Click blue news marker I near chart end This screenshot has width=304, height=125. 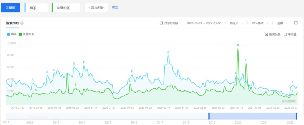(x=292, y=82)
